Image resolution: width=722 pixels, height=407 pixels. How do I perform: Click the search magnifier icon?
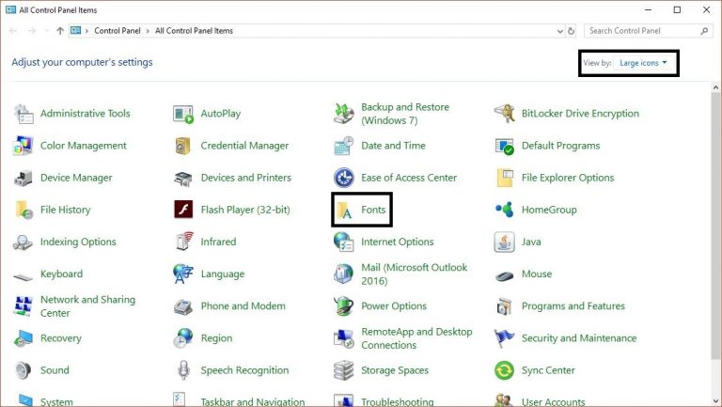tap(704, 31)
